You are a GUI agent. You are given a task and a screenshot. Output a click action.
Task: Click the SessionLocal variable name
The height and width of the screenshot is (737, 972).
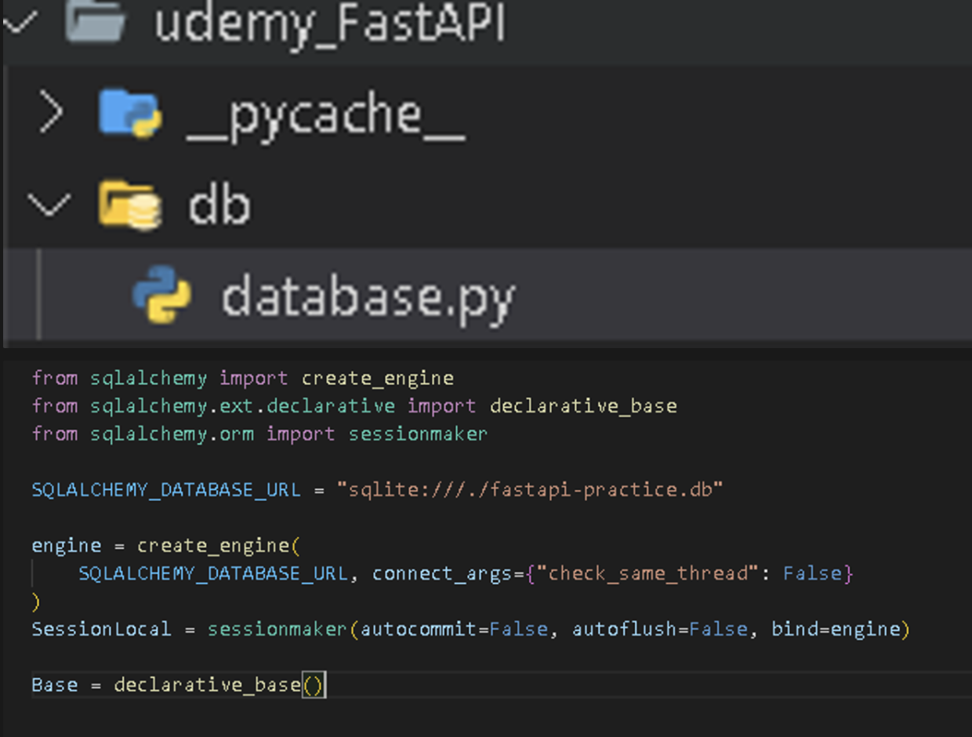click(101, 629)
